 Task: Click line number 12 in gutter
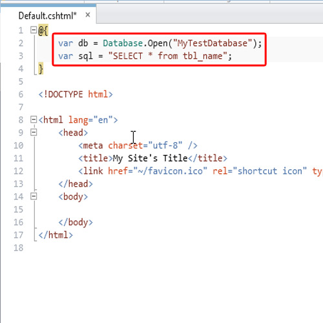[x=18, y=171]
